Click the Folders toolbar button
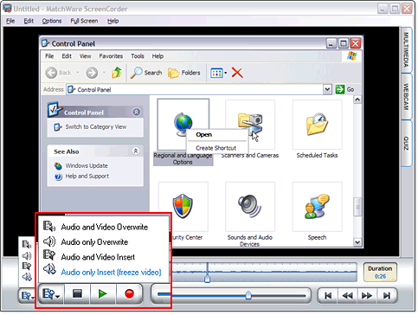This screenshot has width=418, height=315. [x=184, y=73]
